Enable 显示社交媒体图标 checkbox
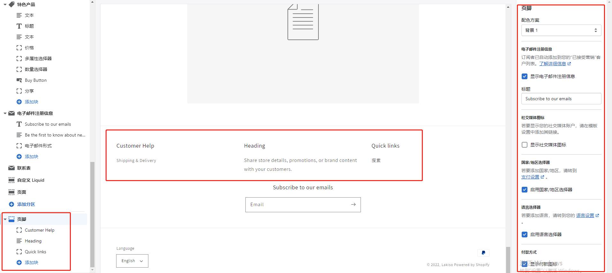Image resolution: width=612 pixels, height=273 pixels. point(525,145)
